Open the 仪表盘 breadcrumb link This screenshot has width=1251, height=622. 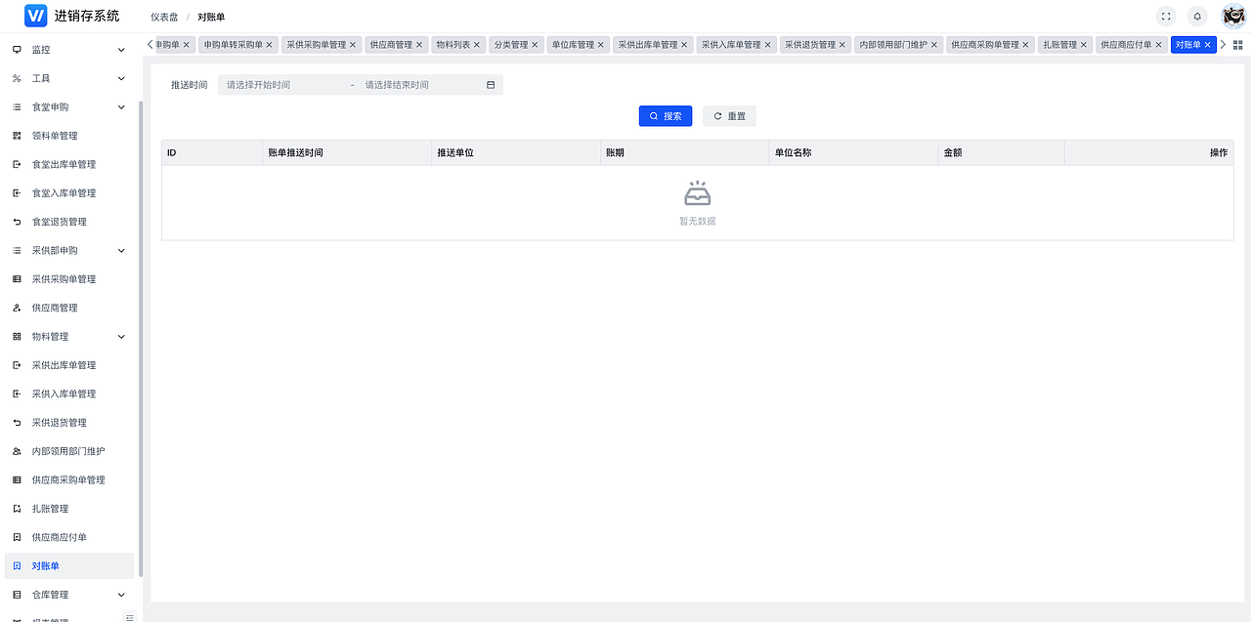click(164, 17)
